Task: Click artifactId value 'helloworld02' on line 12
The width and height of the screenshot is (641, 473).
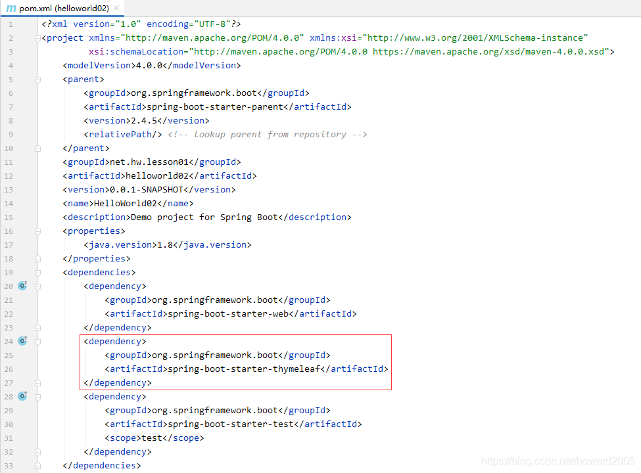Action: (157, 176)
